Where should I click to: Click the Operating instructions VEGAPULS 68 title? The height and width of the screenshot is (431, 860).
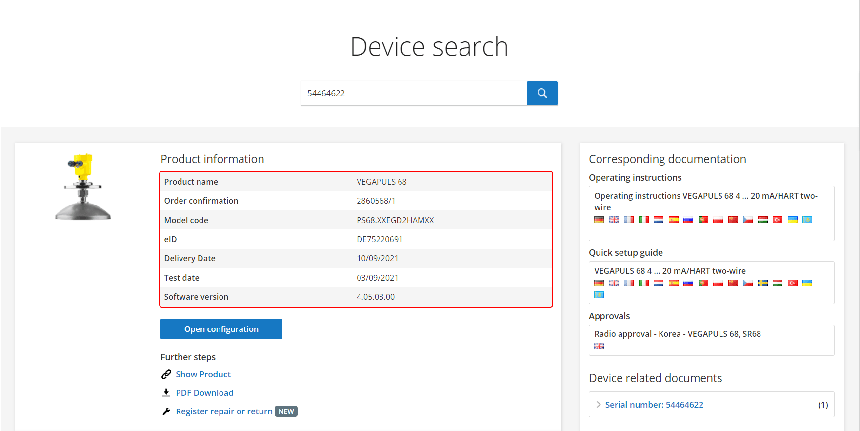[x=706, y=202]
